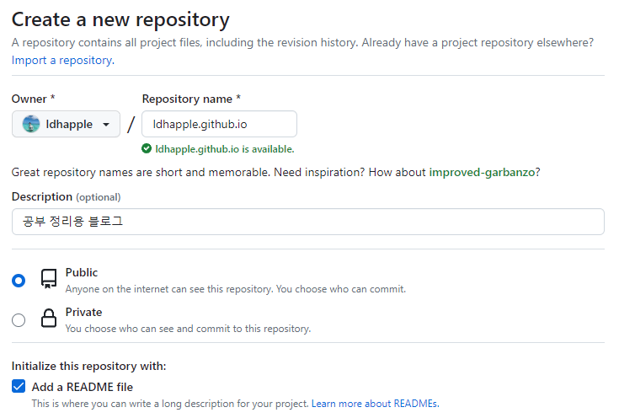The height and width of the screenshot is (418, 635).
Task: Click the 'ldhapple.github.io is available' message
Action: coord(224,149)
